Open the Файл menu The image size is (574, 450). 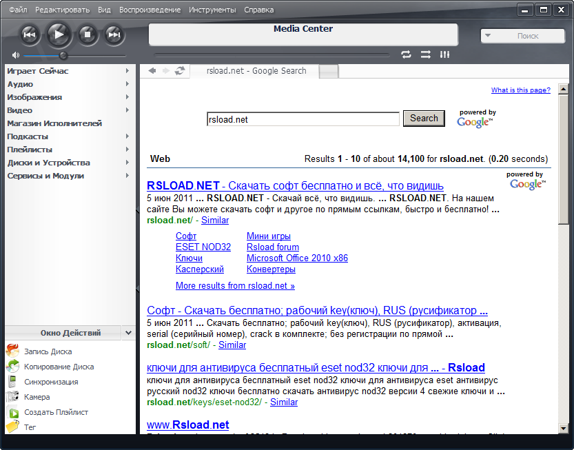(19, 10)
